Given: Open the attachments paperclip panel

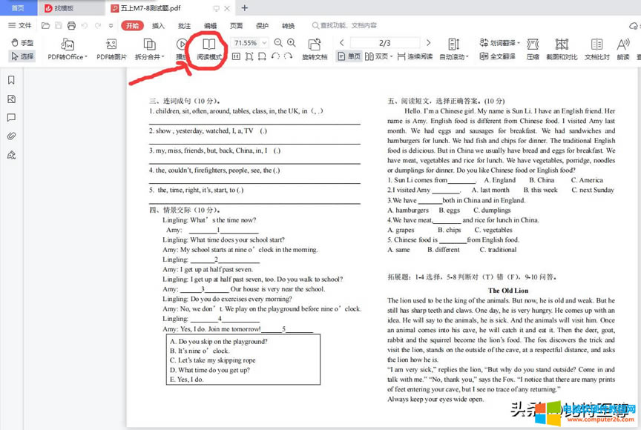Looking at the screenshot, I should pos(11,136).
